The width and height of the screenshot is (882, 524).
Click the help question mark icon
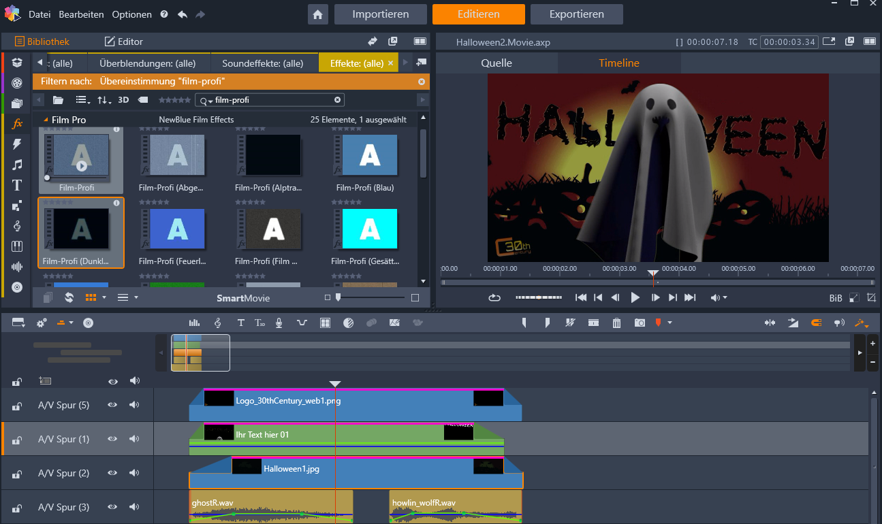164,14
